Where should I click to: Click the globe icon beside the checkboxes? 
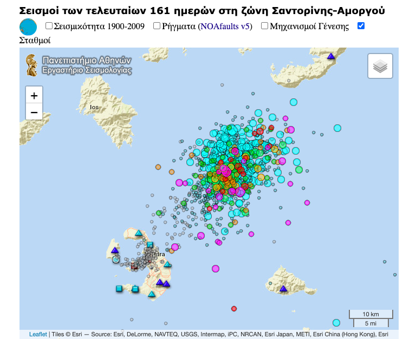tap(28, 26)
